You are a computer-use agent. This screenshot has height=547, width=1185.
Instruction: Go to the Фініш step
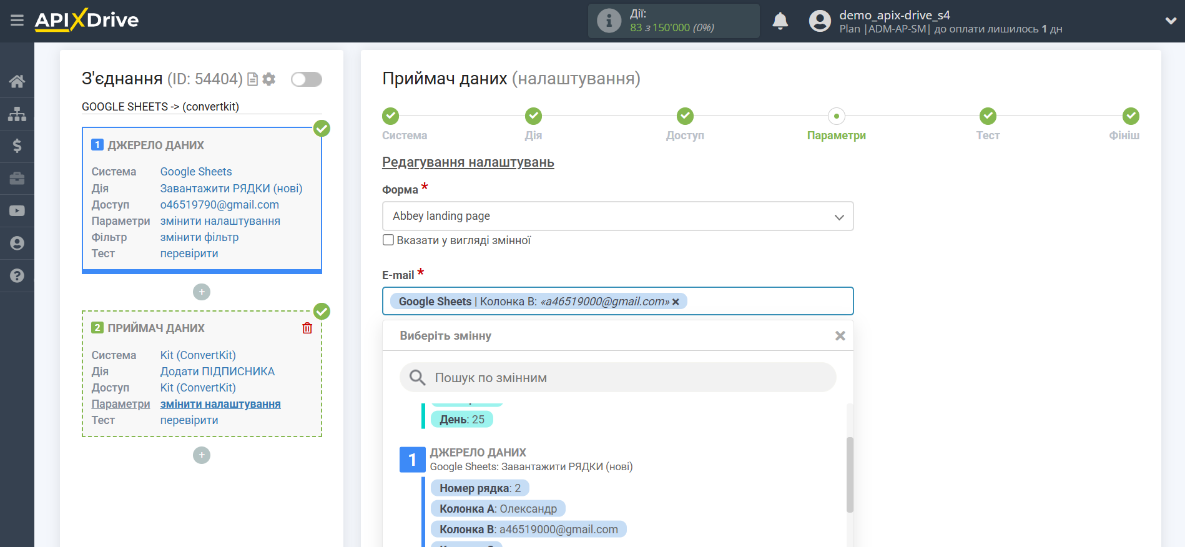(1131, 116)
